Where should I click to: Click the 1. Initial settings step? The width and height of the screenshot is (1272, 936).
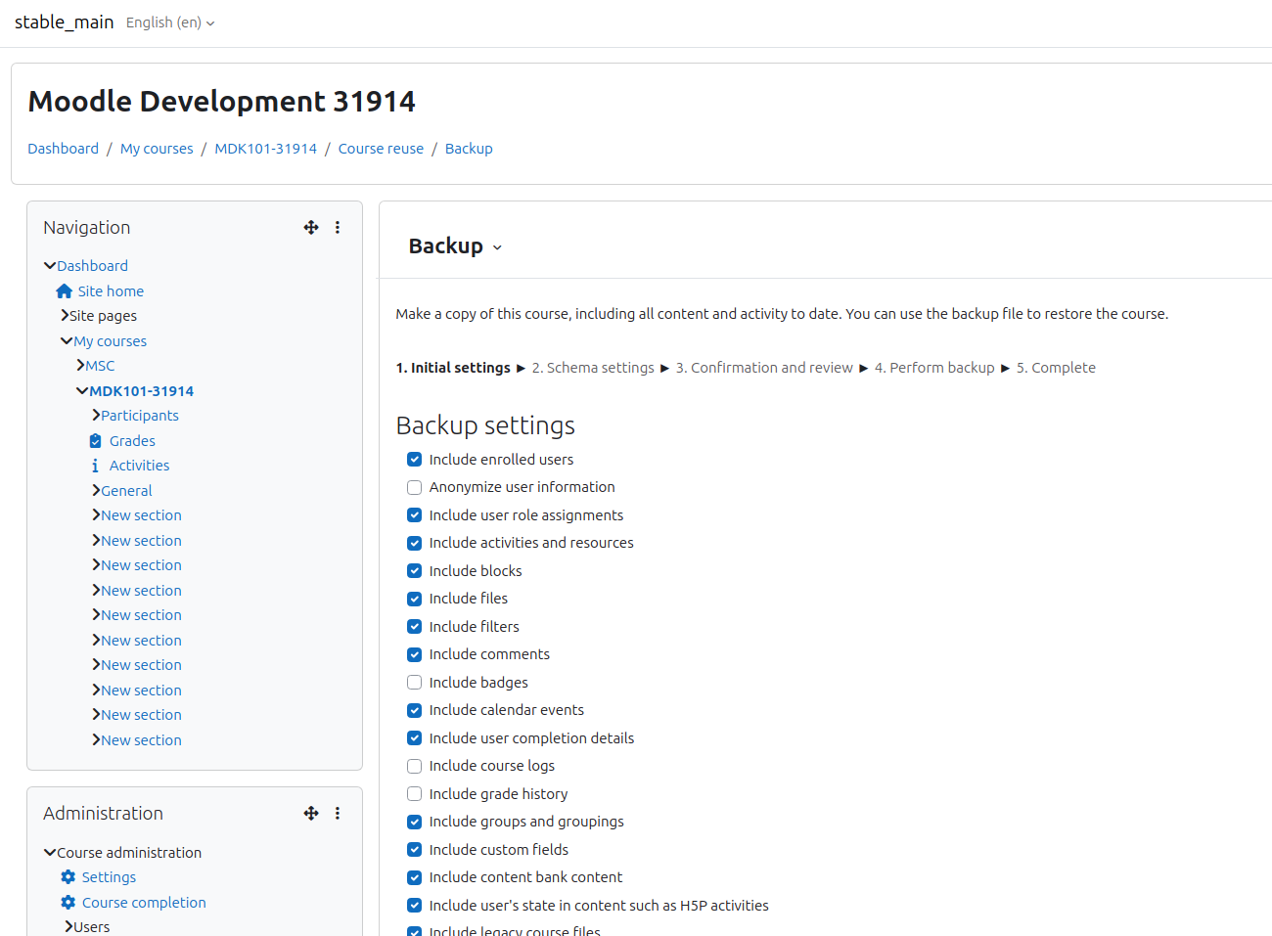tap(453, 368)
